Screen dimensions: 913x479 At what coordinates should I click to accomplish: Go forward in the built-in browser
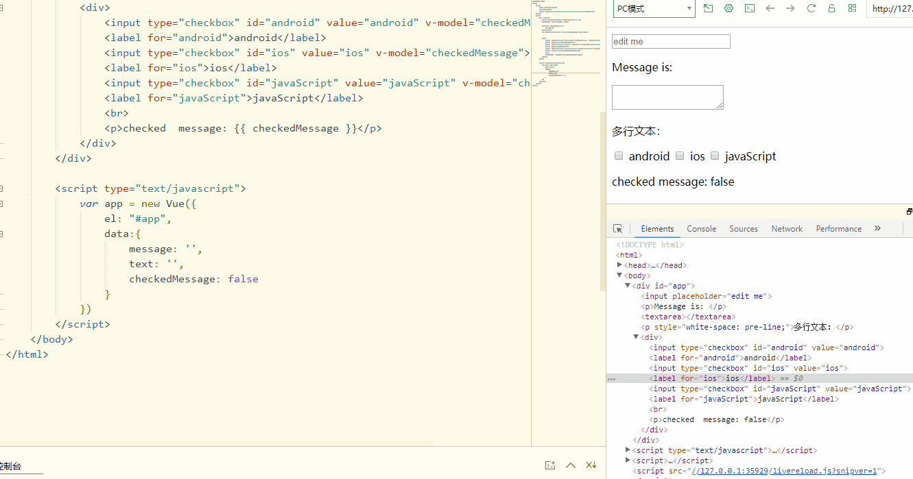click(791, 8)
